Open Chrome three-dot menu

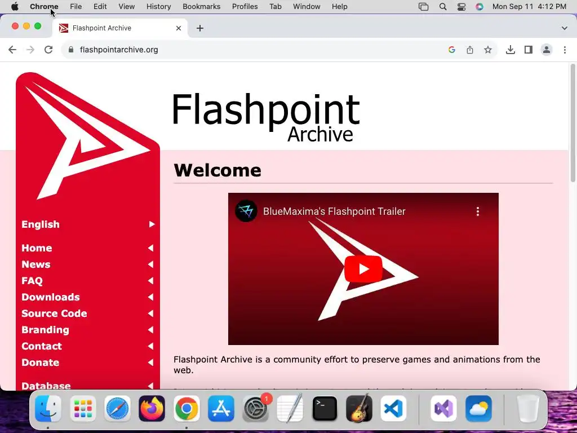click(565, 50)
